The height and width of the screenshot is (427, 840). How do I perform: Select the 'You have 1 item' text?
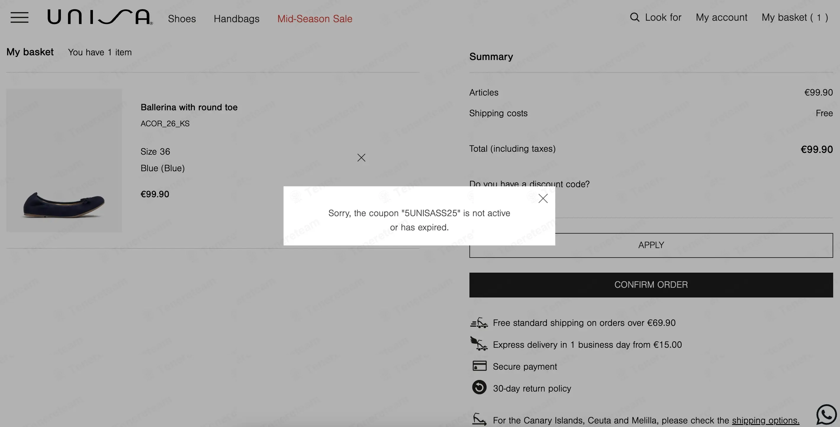(100, 52)
